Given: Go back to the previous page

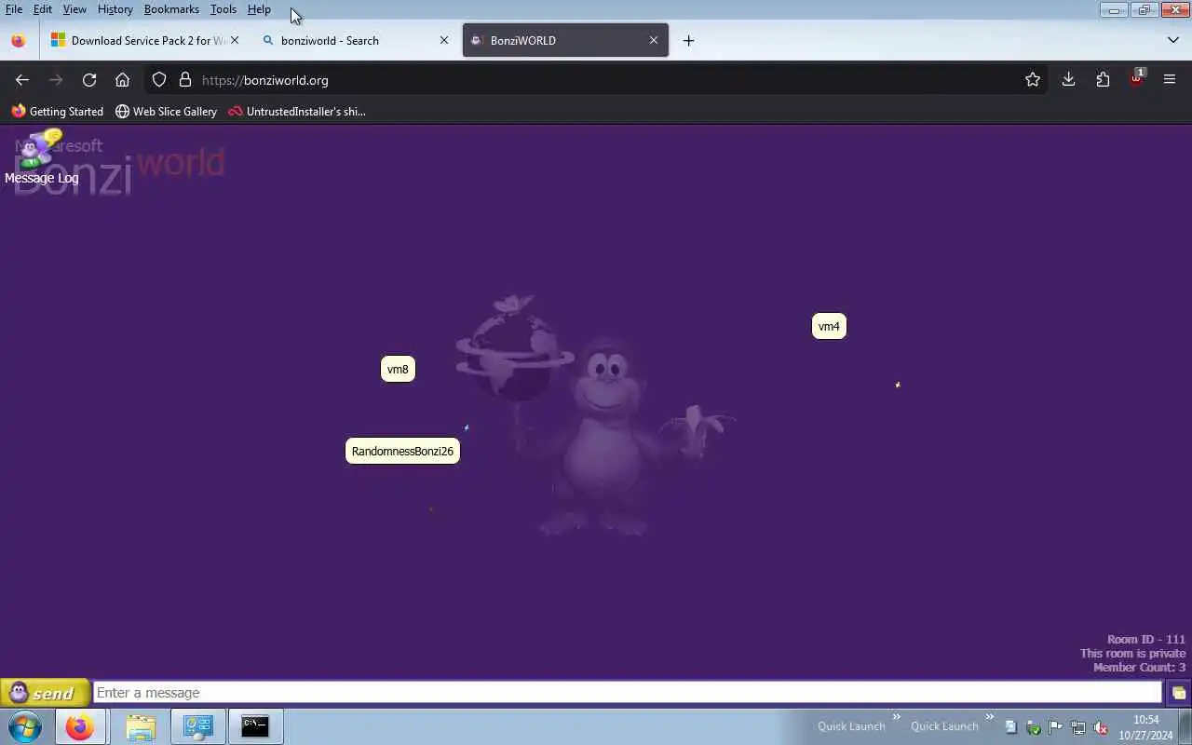Looking at the screenshot, I should [22, 80].
